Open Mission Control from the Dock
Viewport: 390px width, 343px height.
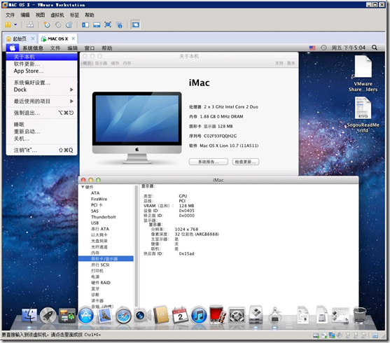coord(67,316)
